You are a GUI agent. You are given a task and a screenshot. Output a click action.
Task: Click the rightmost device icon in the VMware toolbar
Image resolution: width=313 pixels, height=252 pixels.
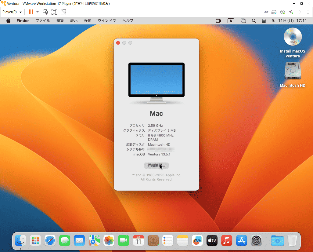(x=308, y=12)
